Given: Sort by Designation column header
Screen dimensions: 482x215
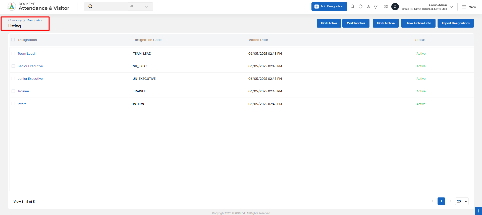Looking at the screenshot, I should (28, 40).
